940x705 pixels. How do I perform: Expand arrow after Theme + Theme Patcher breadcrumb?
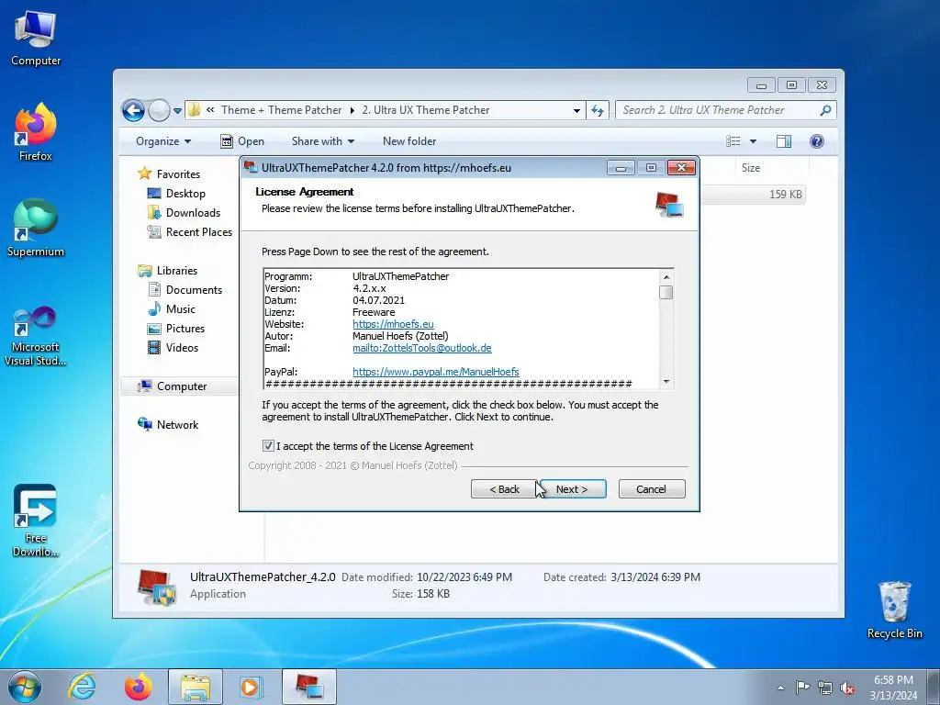tap(352, 110)
